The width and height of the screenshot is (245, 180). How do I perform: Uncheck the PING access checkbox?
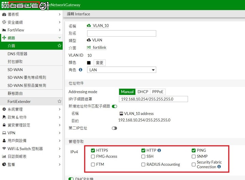point(194,151)
